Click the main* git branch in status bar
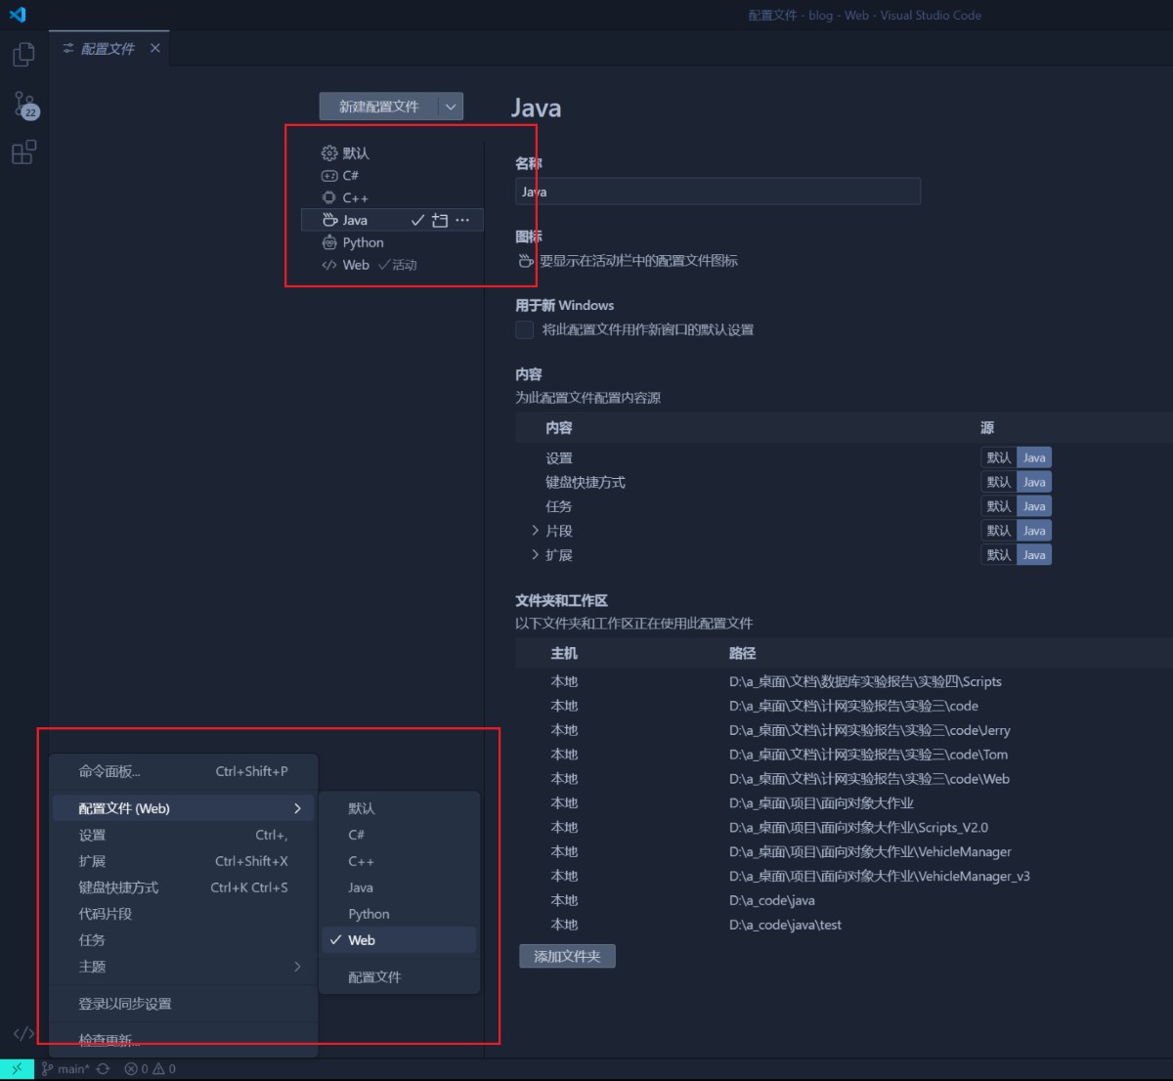Viewport: 1173px width, 1081px height. click(x=65, y=1069)
